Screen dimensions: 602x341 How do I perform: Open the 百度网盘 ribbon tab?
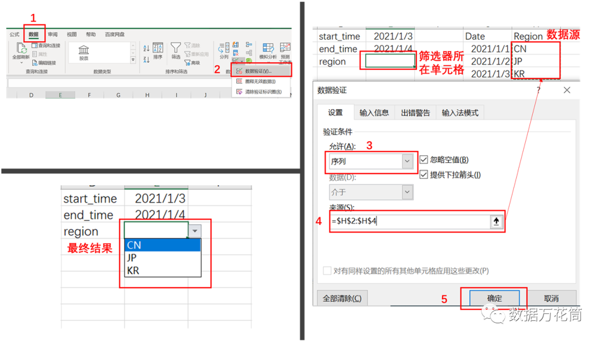(115, 34)
